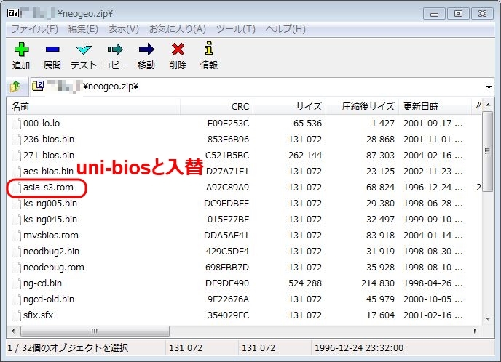This screenshot has width=501, height=362.
Task: Click status bar text 1 / 32個のオブジェクトを選択
Action: point(68,347)
